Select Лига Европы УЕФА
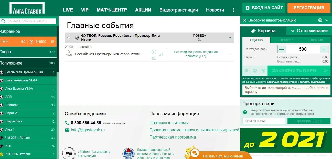 click(x=28, y=89)
